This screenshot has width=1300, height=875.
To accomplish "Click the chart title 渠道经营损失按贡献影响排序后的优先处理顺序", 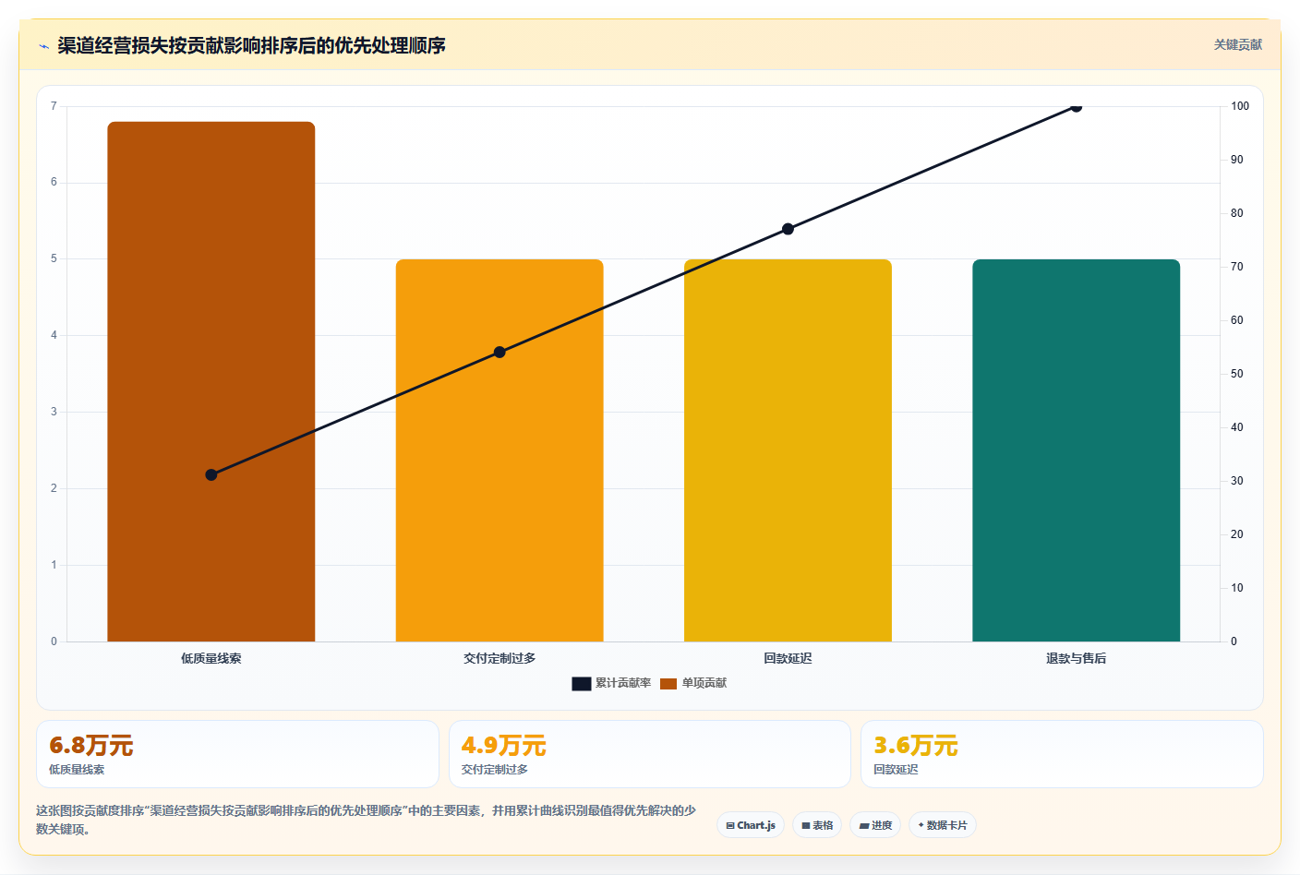I will pyautogui.click(x=251, y=45).
